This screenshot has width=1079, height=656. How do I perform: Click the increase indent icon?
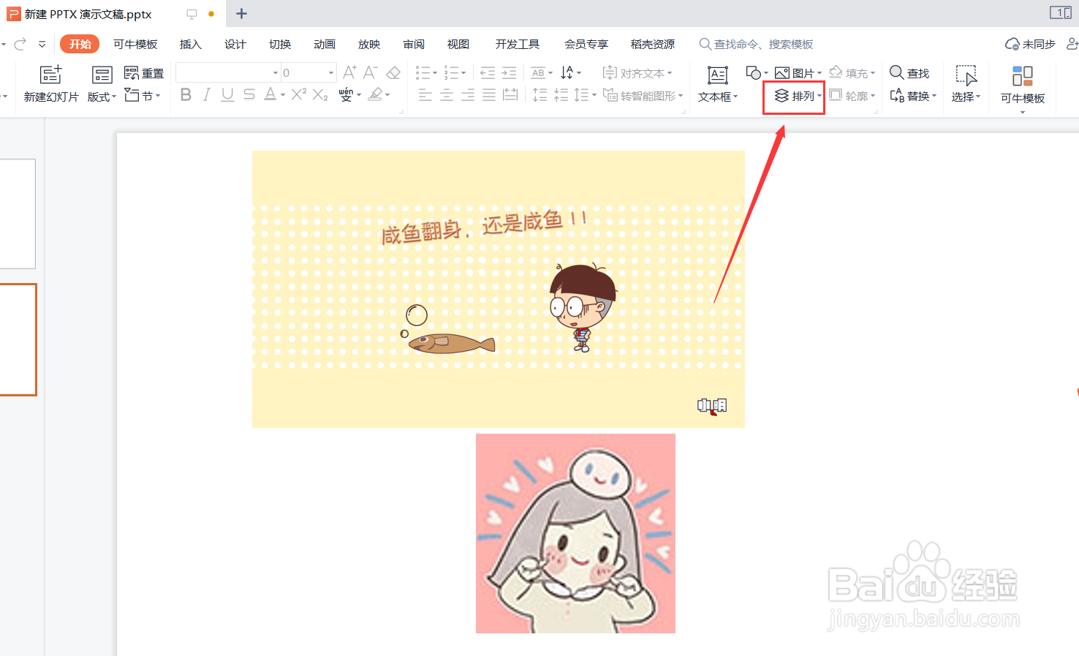[509, 72]
